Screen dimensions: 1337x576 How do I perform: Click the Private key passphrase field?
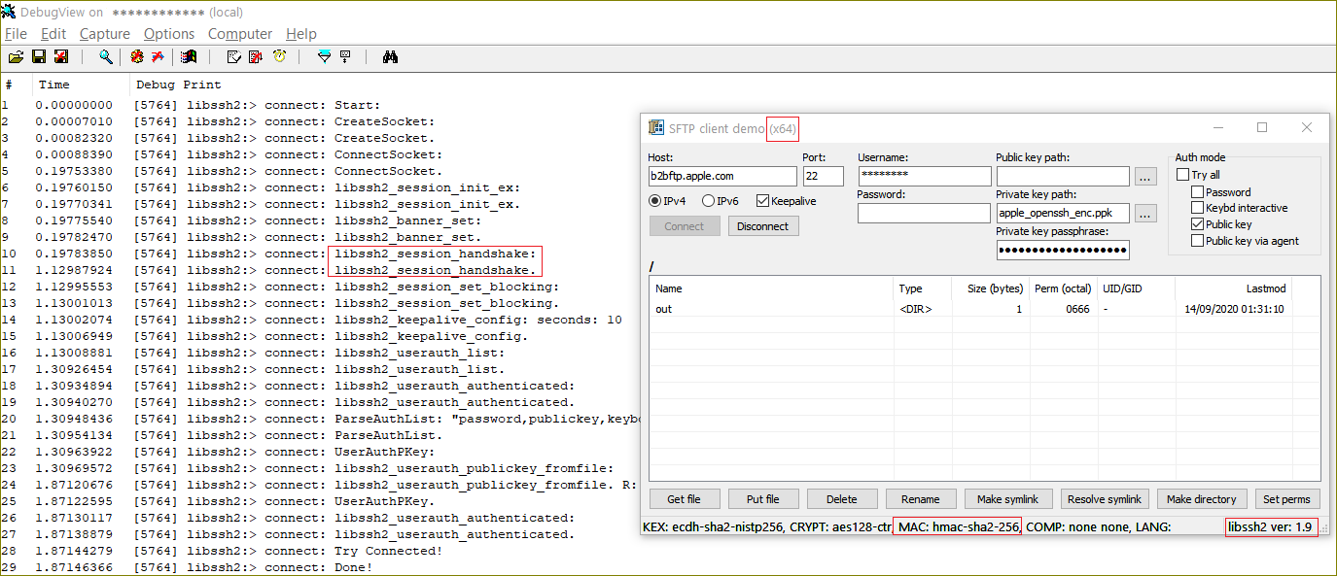coord(1063,251)
